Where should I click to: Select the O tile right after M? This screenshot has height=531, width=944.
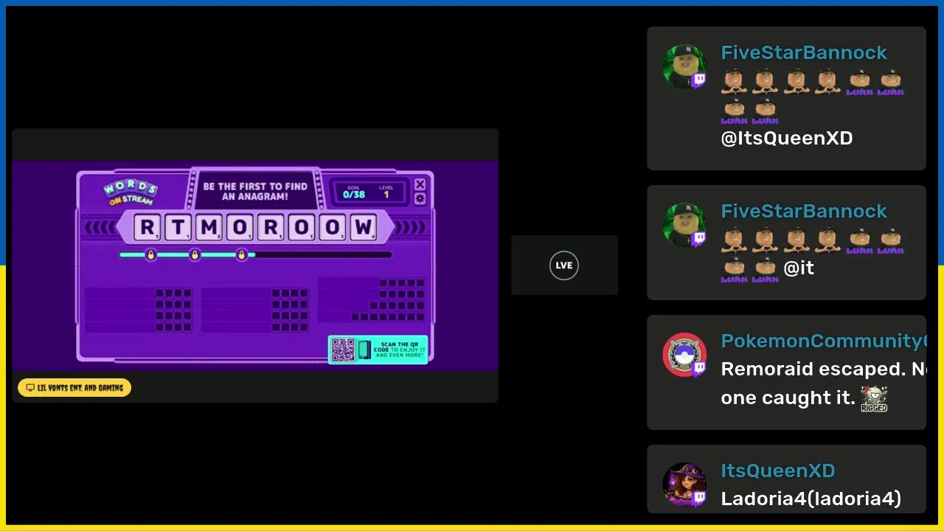click(x=239, y=228)
